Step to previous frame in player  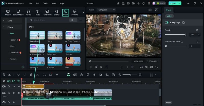[91, 67]
